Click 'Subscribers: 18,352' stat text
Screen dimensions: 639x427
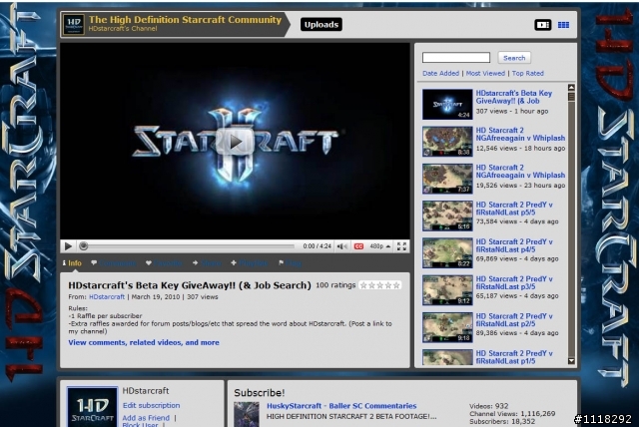502,421
